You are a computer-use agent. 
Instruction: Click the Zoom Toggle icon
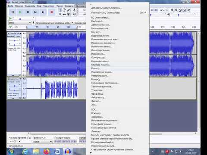click(x=189, y=10)
